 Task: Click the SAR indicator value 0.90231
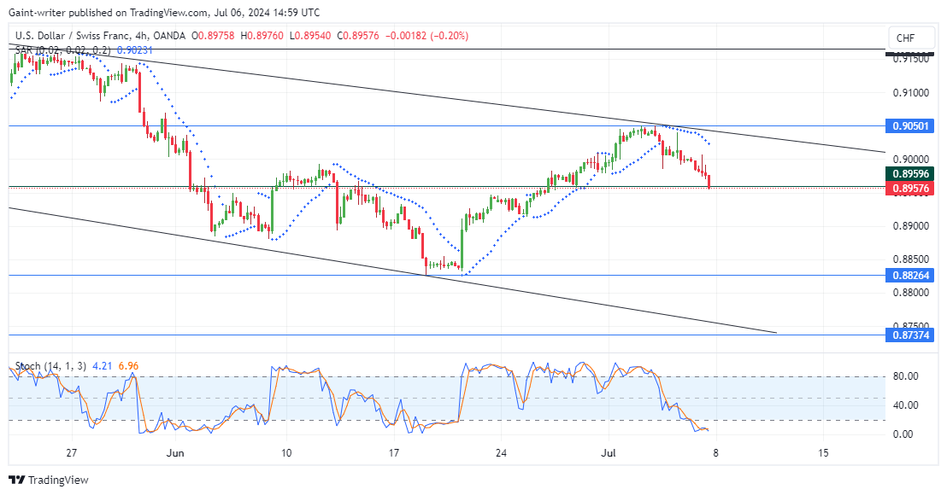(x=135, y=50)
